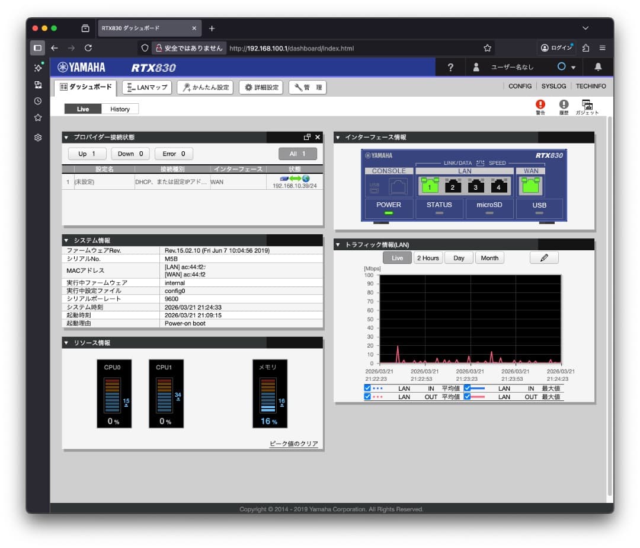Collapse the resource information panel
This screenshot has width=640, height=548.
[x=66, y=343]
